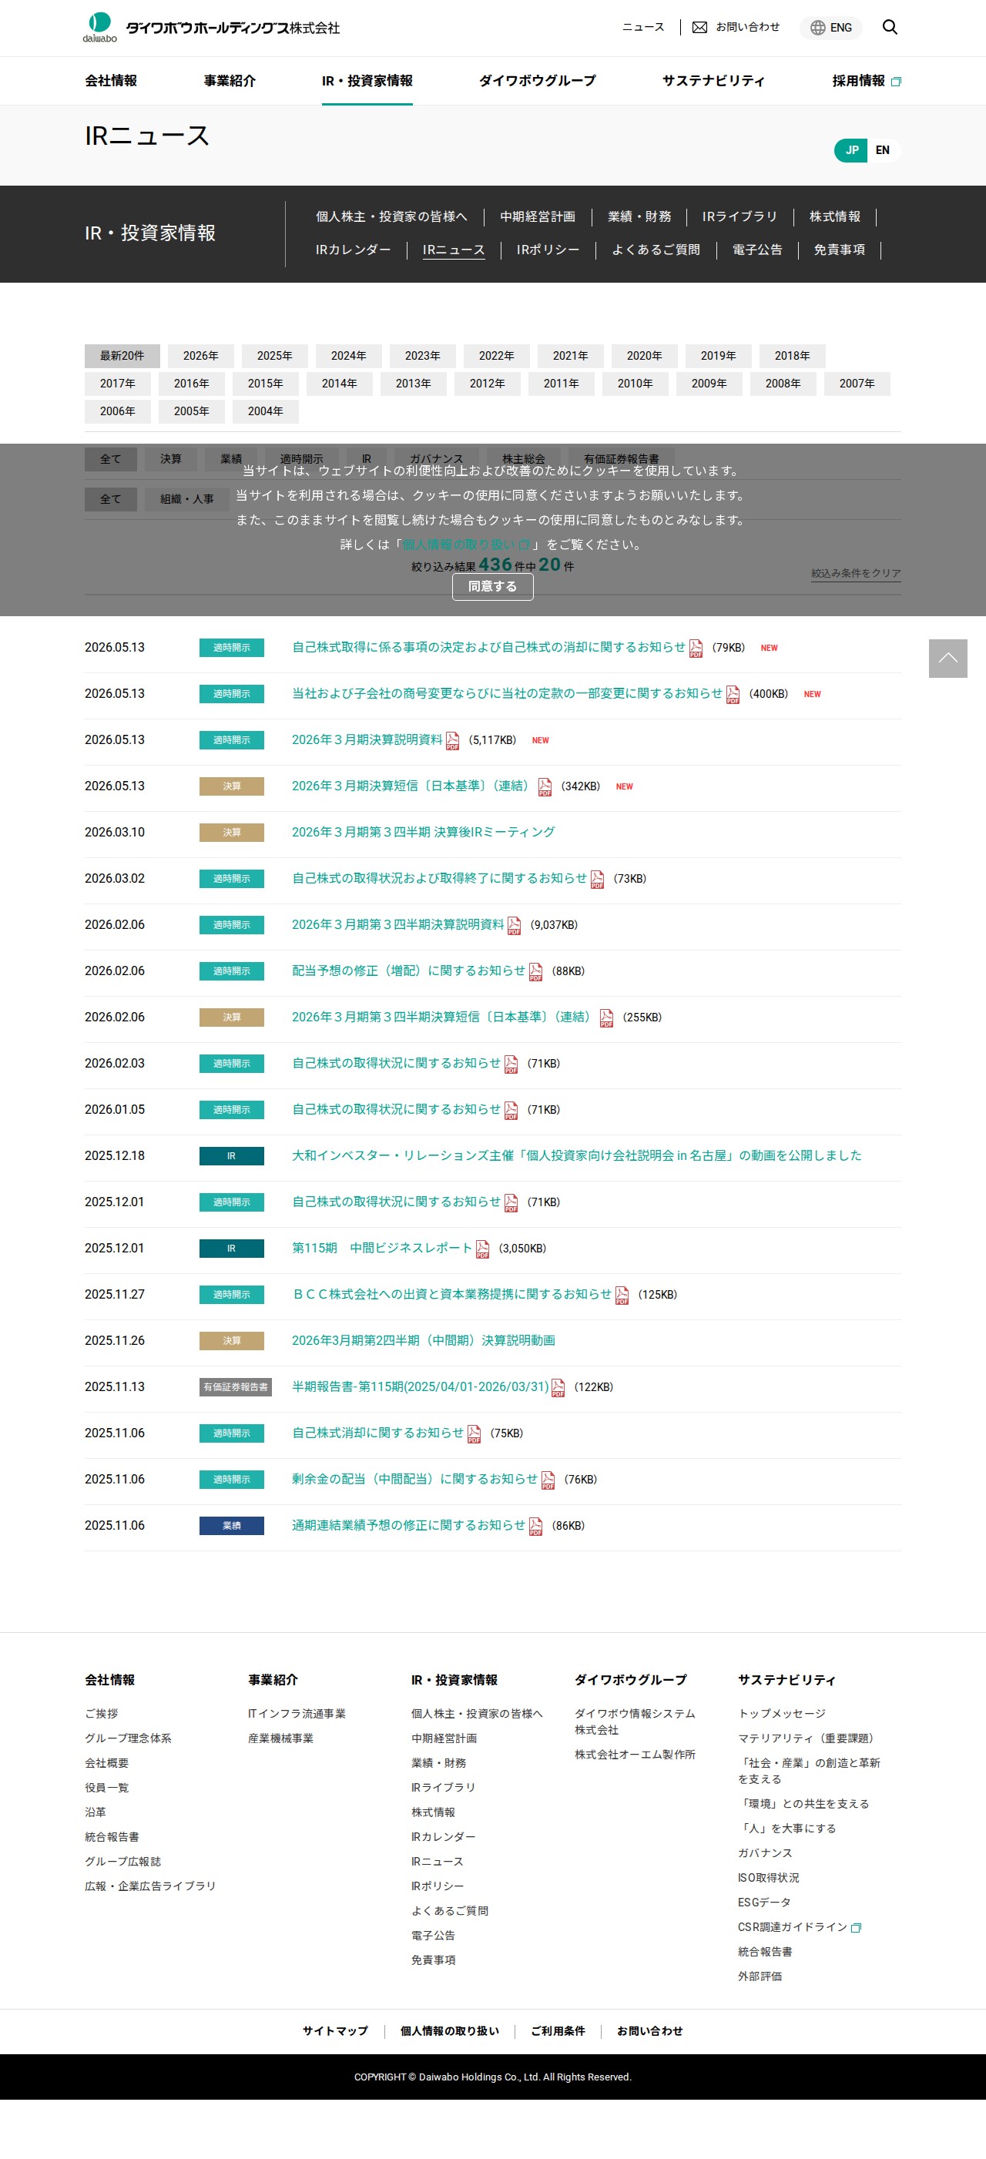The height and width of the screenshot is (2159, 986).
Task: Open PDF icon for 2026年3月期決算説明資料
Action: click(x=453, y=740)
